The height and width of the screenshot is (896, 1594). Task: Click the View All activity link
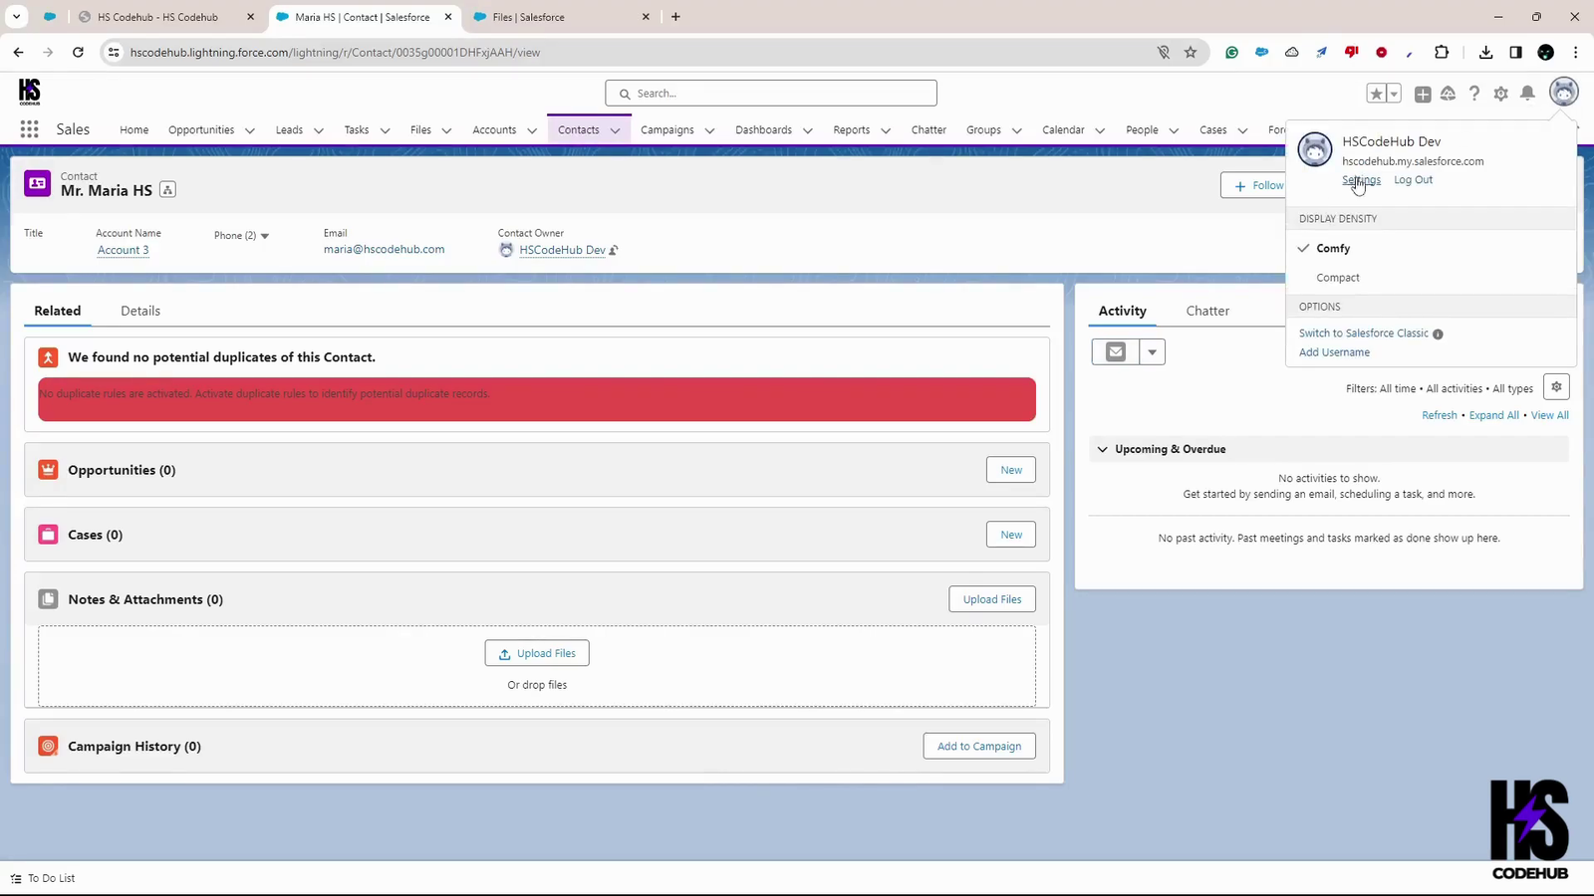(x=1549, y=415)
